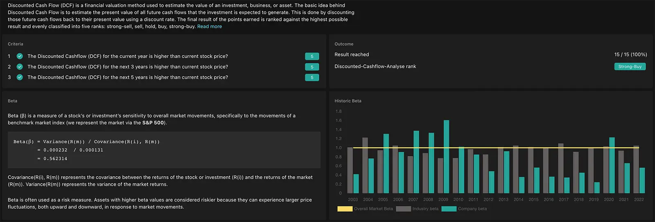Click yellow Overall Market Beta legend swatch
This screenshot has height=222, width=655.
click(x=345, y=209)
